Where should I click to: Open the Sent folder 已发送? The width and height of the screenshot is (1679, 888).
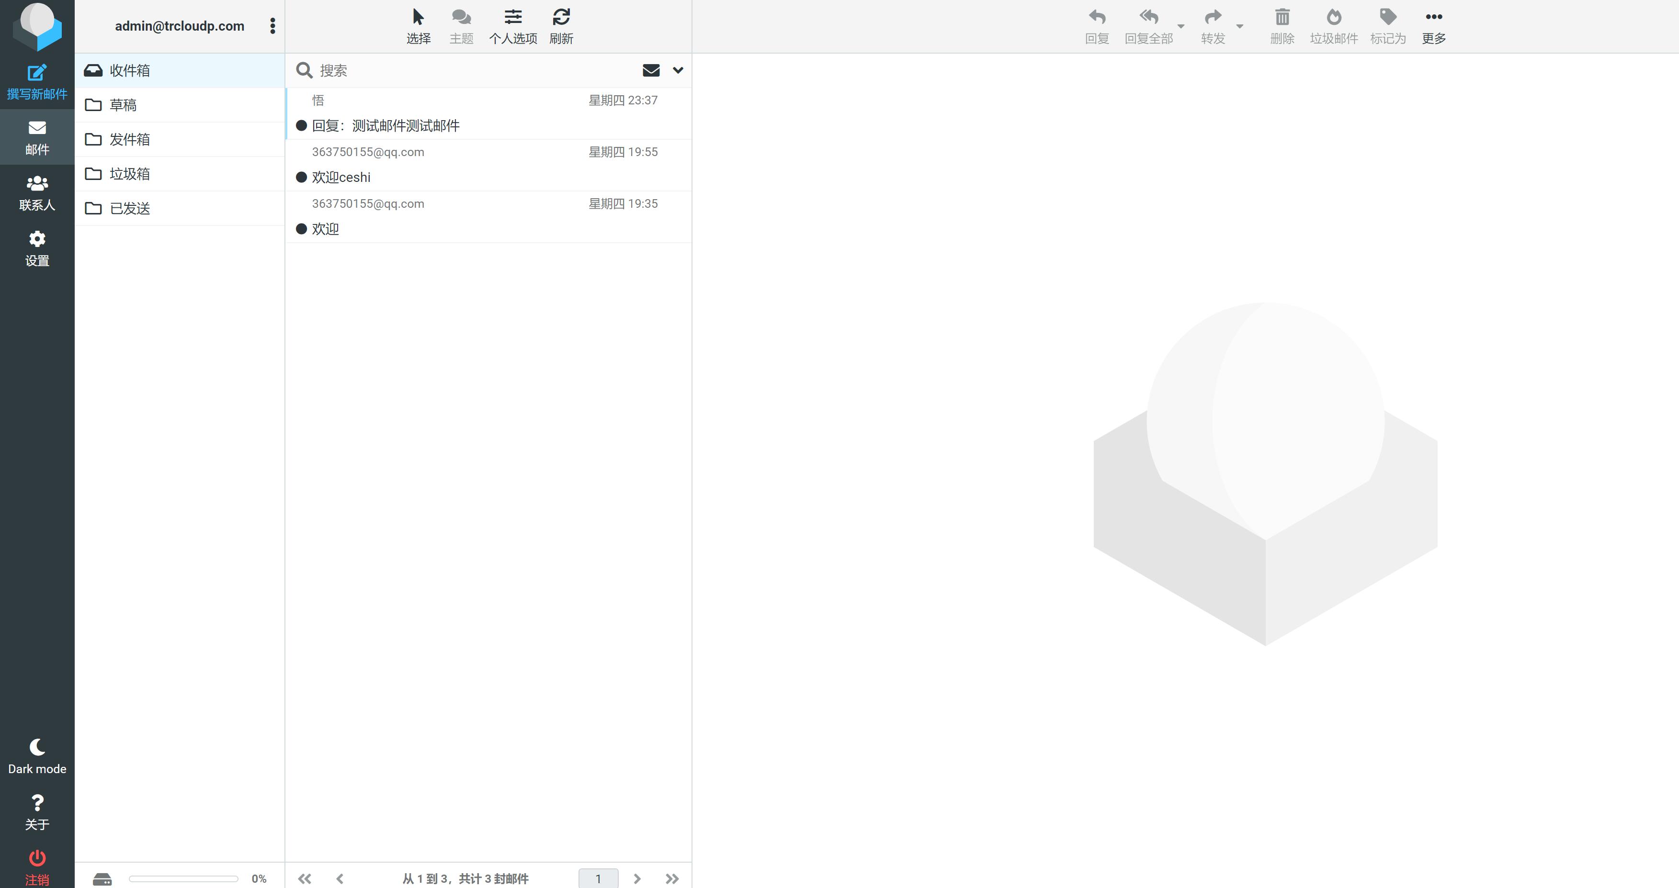pyautogui.click(x=130, y=209)
